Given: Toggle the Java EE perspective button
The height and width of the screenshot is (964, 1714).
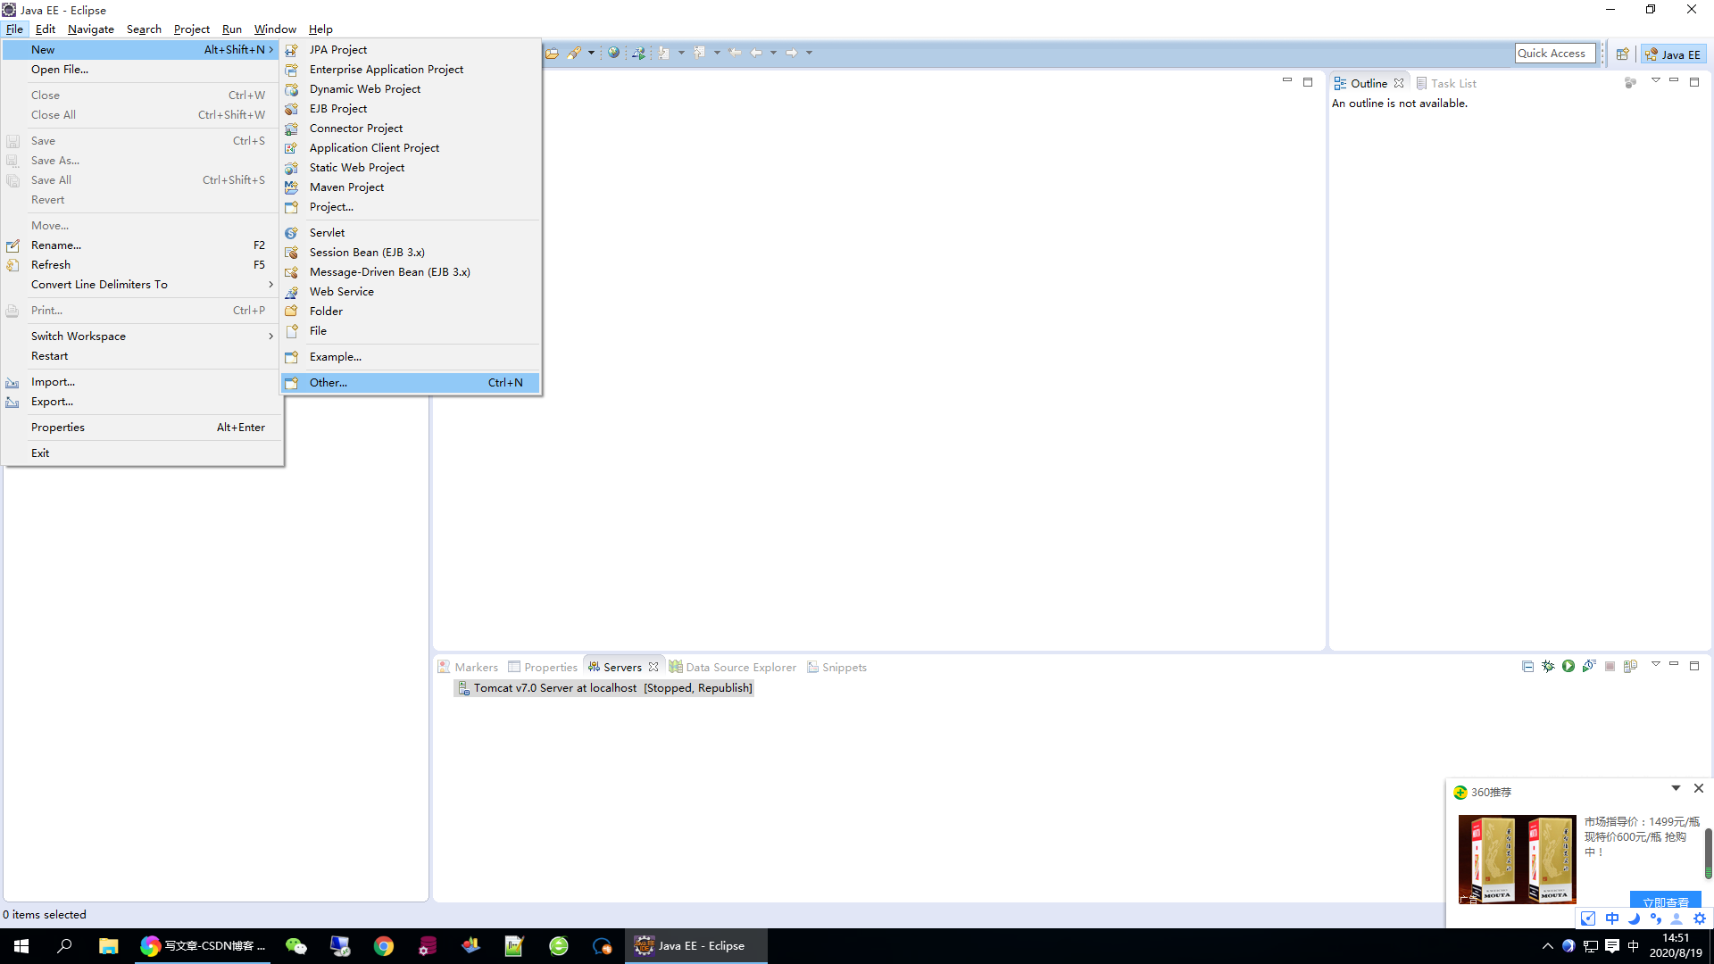Looking at the screenshot, I should [x=1673, y=54].
